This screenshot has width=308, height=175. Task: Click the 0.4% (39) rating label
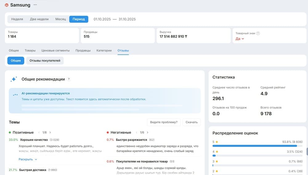coord(295,171)
